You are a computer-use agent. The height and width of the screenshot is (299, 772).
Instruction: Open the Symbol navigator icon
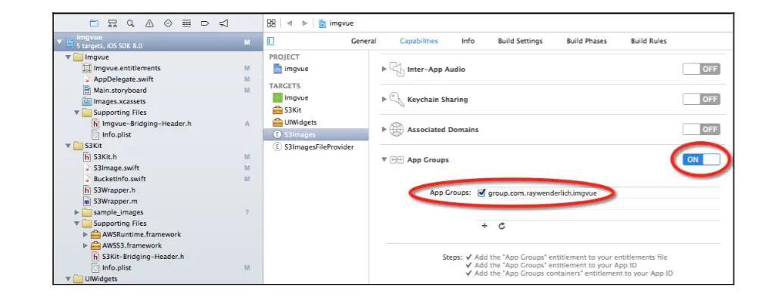click(x=112, y=23)
